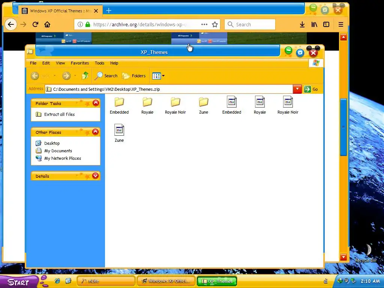
Task: Open Firefox downloads panel
Action: tap(302, 24)
